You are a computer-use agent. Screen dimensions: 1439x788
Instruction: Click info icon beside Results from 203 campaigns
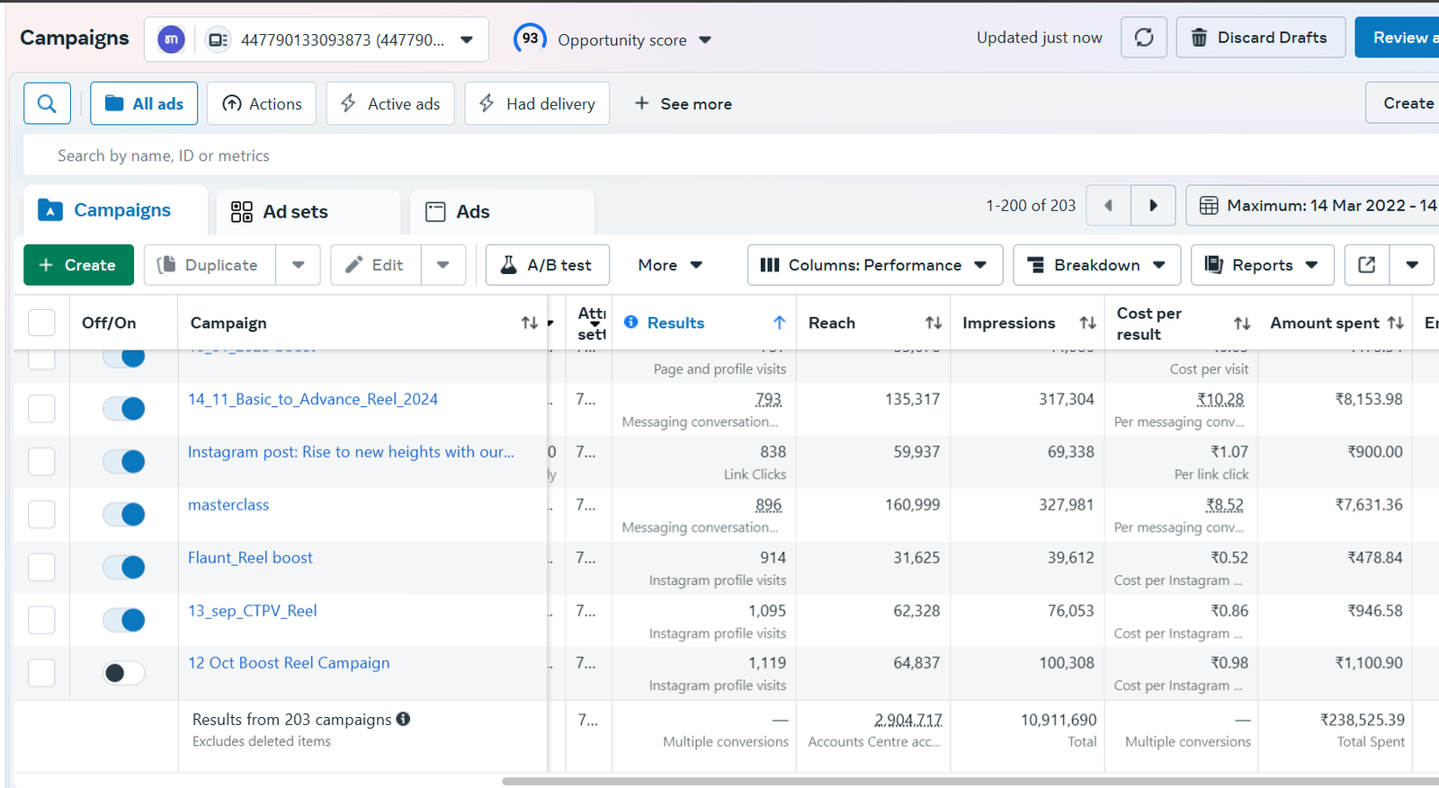pos(403,719)
